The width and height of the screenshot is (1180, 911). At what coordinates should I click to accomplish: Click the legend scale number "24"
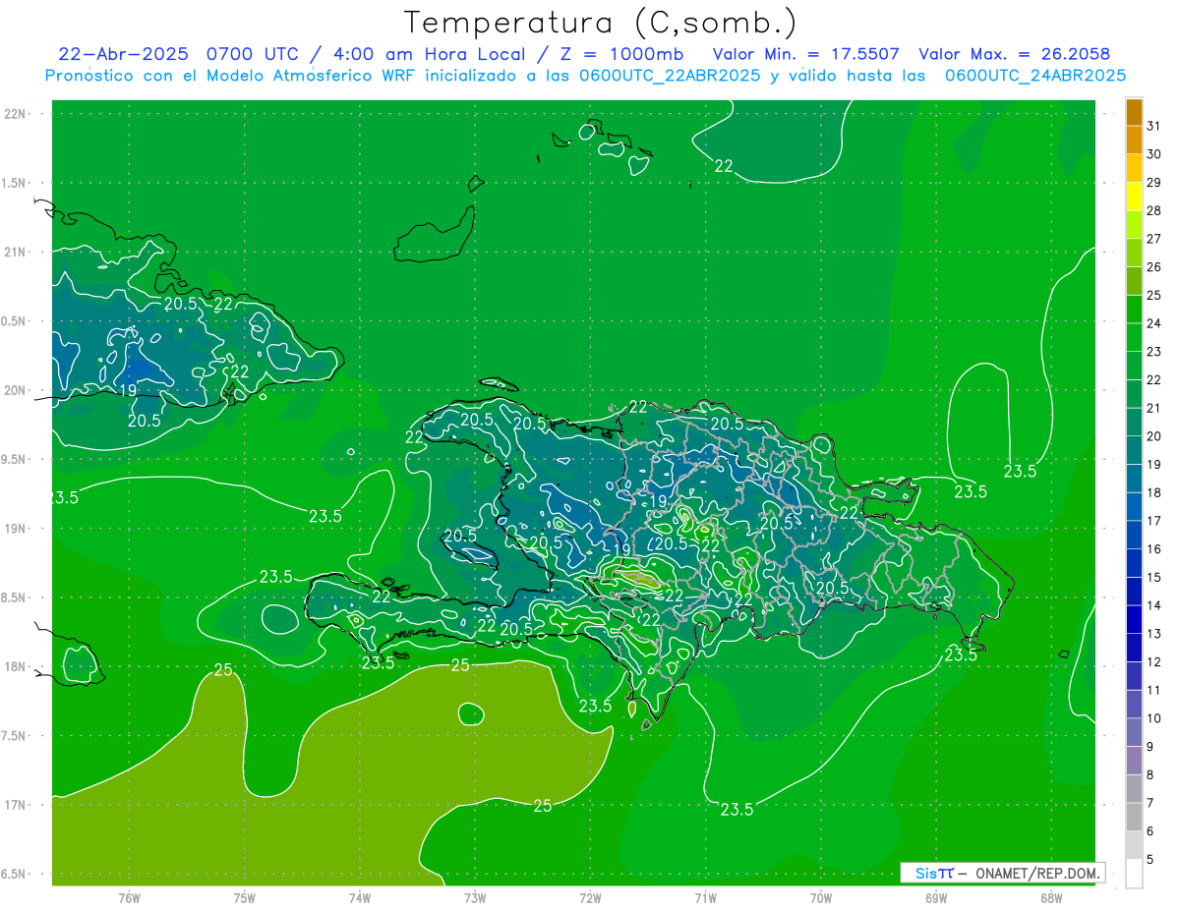tap(1154, 323)
